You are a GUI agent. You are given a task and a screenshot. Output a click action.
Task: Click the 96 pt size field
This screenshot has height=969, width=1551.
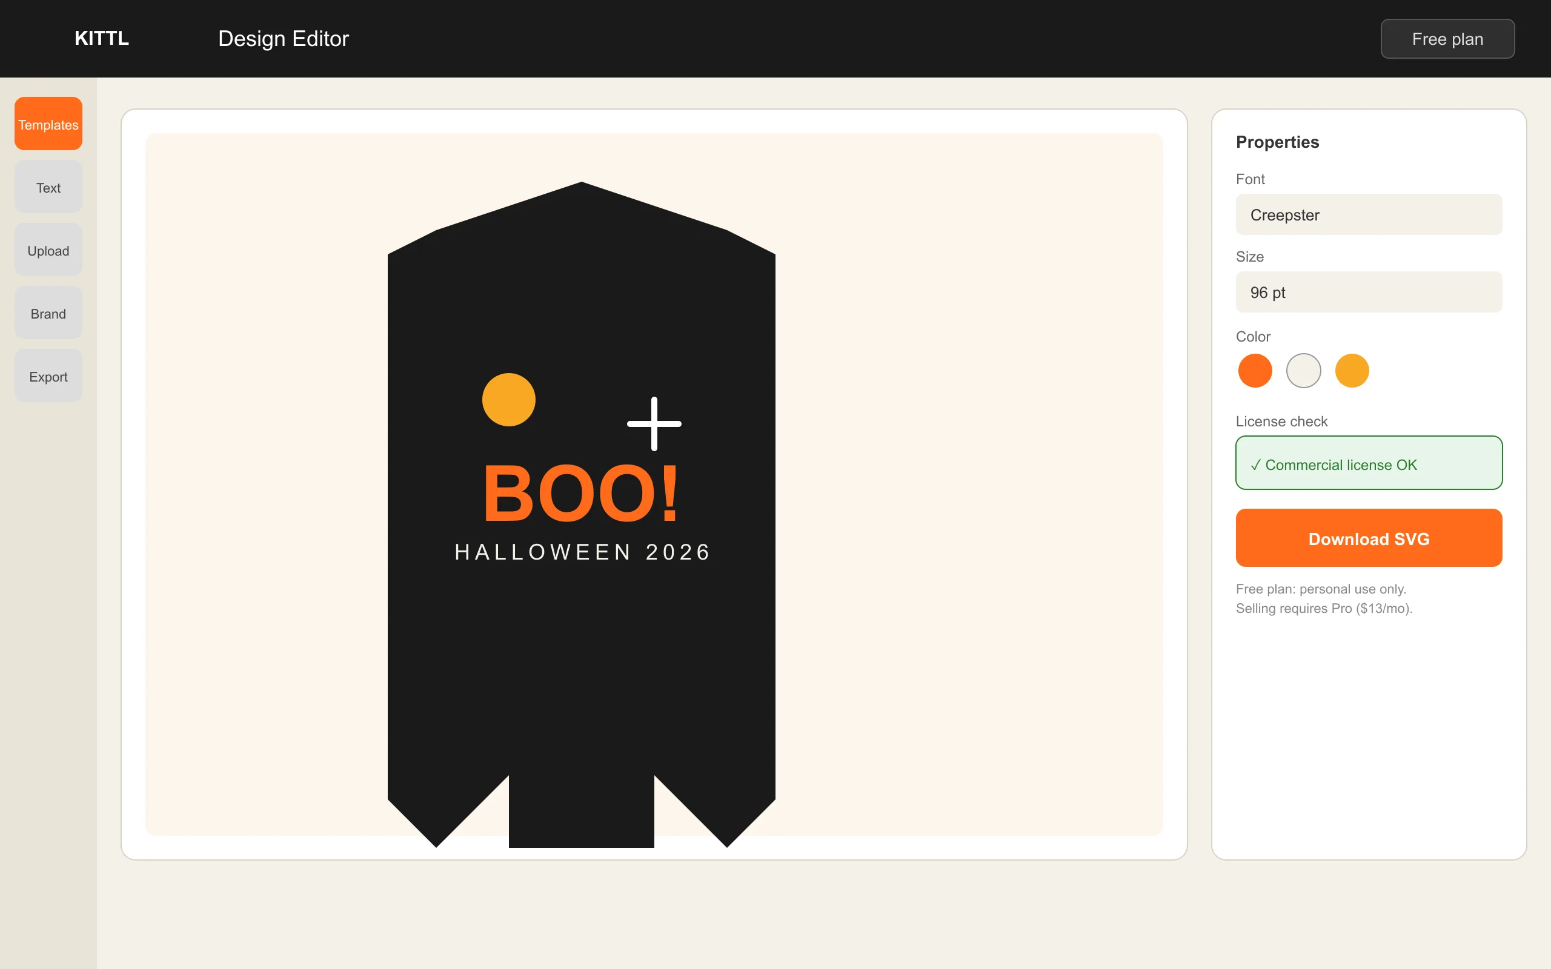click(1369, 293)
